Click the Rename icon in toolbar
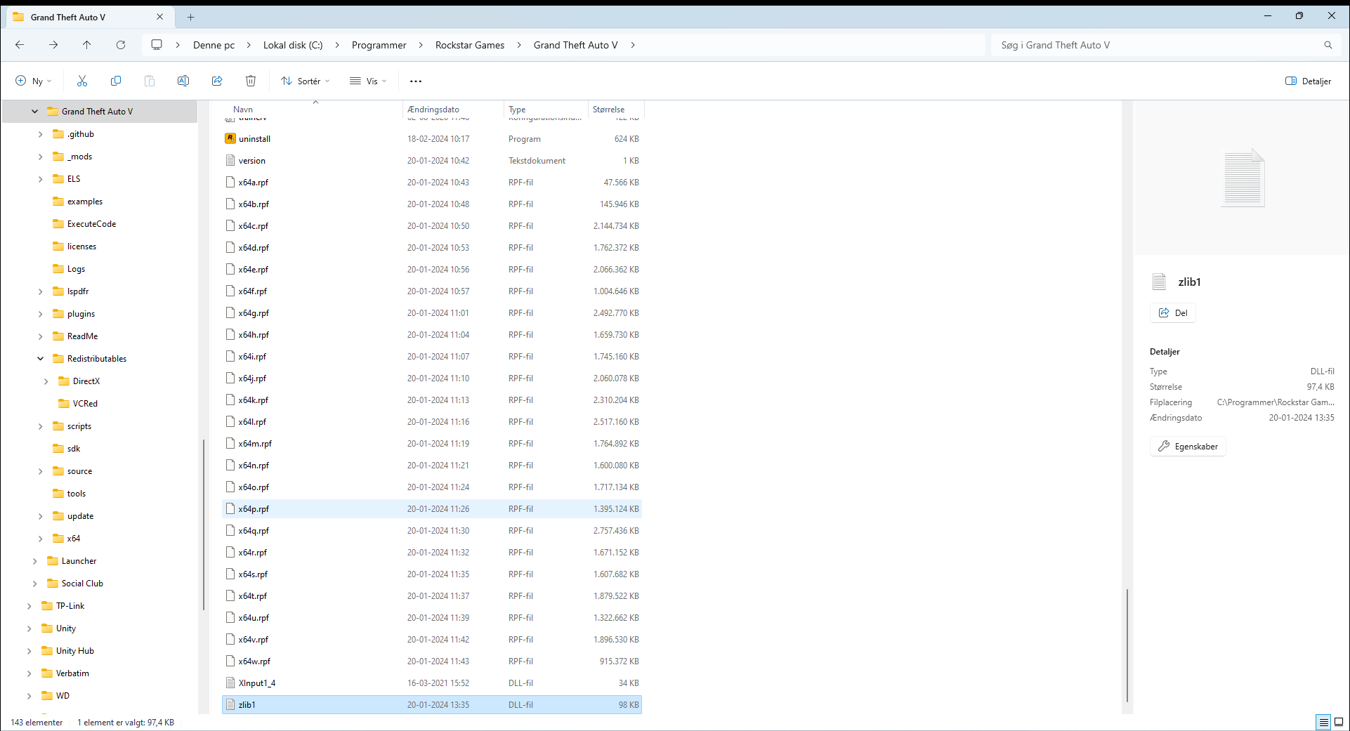1350x731 pixels. point(183,81)
